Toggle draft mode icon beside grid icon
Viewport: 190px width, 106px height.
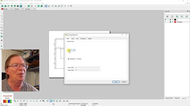coord(49,6)
